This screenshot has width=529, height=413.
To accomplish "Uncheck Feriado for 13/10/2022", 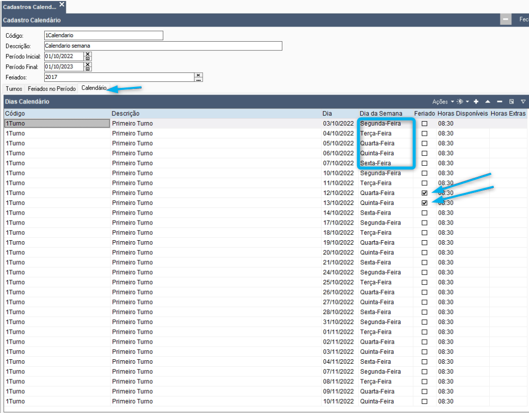I will point(425,203).
